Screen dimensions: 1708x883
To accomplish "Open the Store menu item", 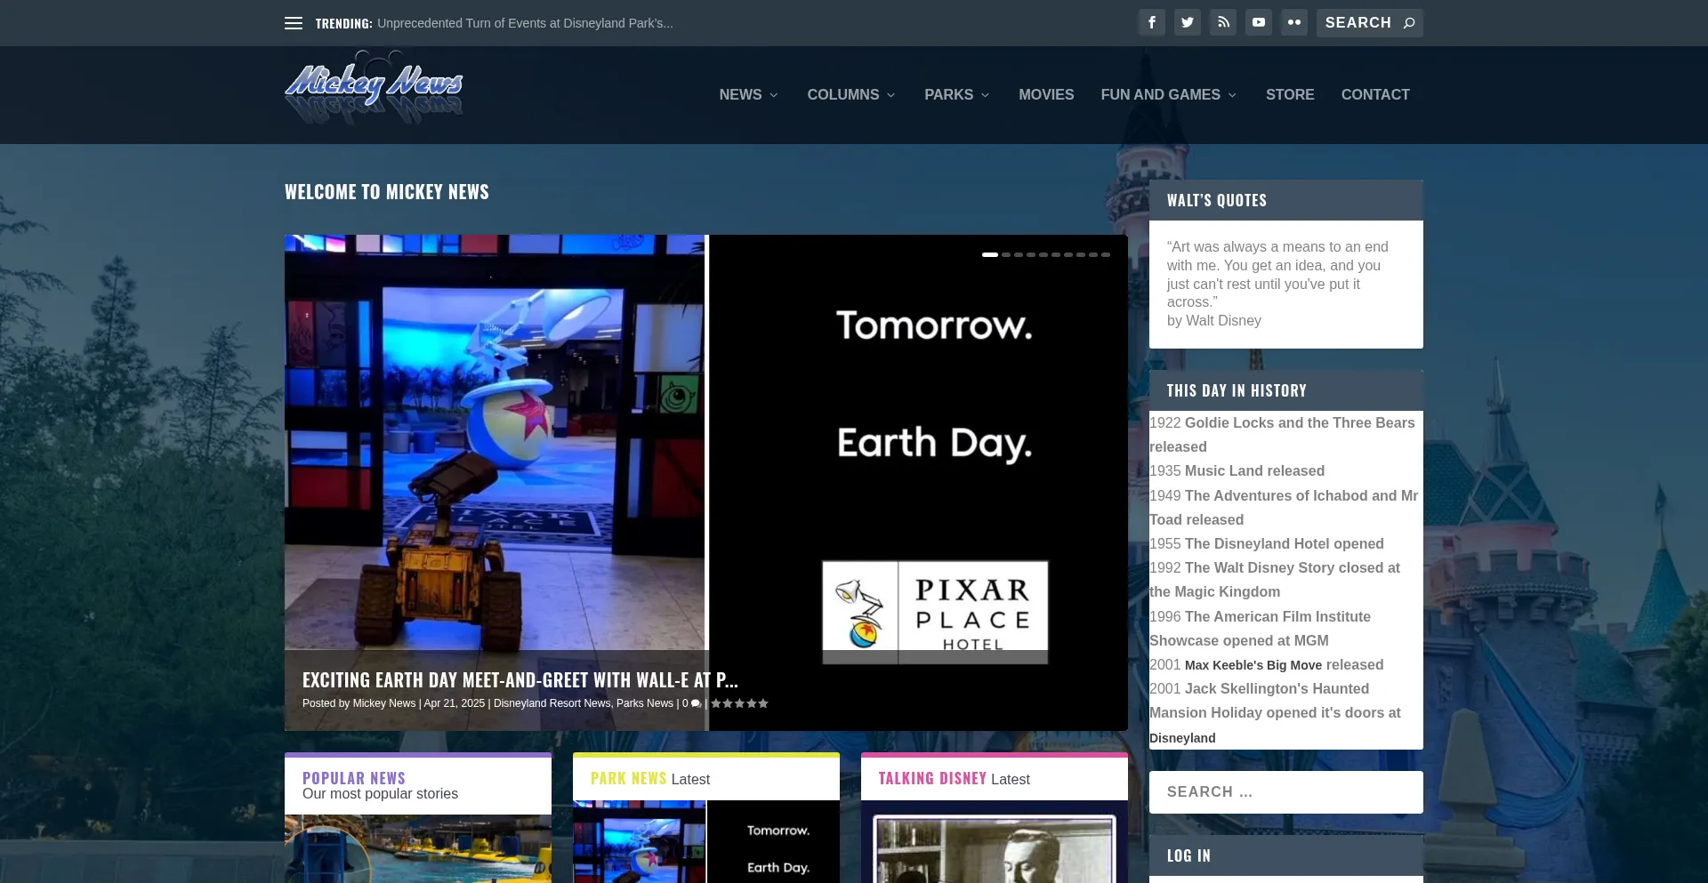I will coord(1289,94).
